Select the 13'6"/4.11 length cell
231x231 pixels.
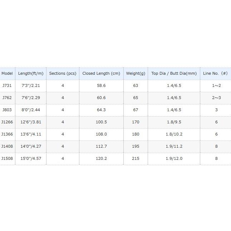point(31,134)
